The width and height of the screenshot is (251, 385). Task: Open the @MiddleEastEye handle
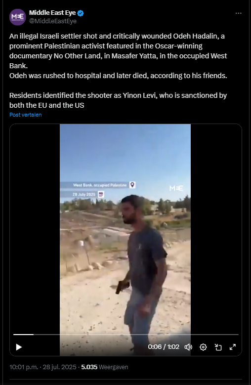click(x=53, y=21)
